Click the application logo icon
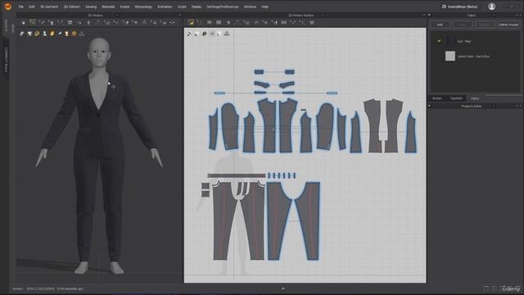The image size is (524, 295). coord(7,7)
